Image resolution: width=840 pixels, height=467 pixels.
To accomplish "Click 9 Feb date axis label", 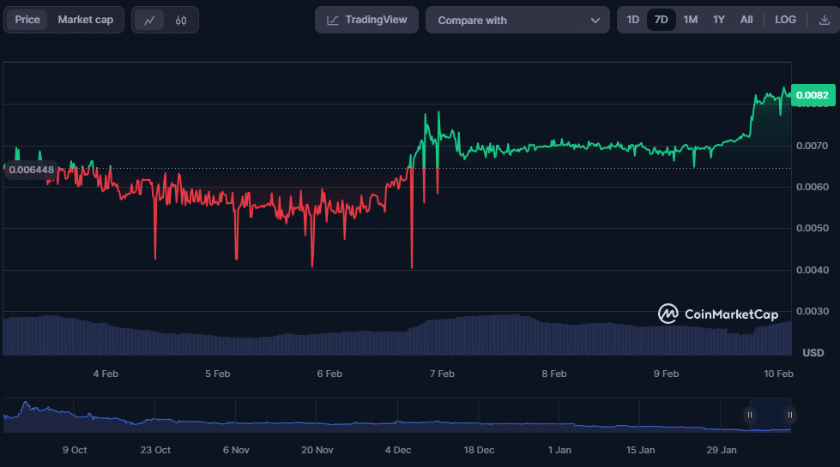I will pyautogui.click(x=666, y=374).
